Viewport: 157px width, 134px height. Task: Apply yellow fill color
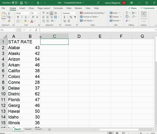coord(25,21)
